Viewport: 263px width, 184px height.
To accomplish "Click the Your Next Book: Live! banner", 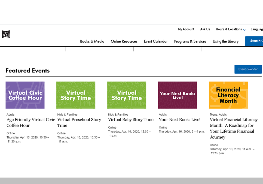I will click(x=177, y=95).
